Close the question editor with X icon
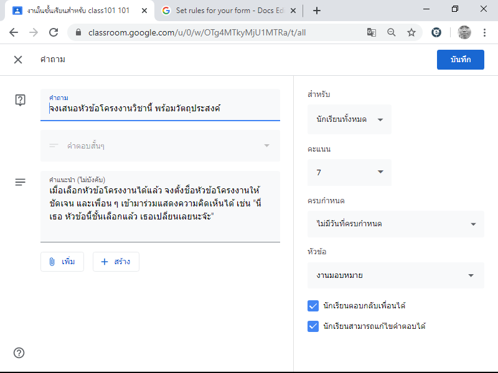498x373 pixels. click(18, 60)
